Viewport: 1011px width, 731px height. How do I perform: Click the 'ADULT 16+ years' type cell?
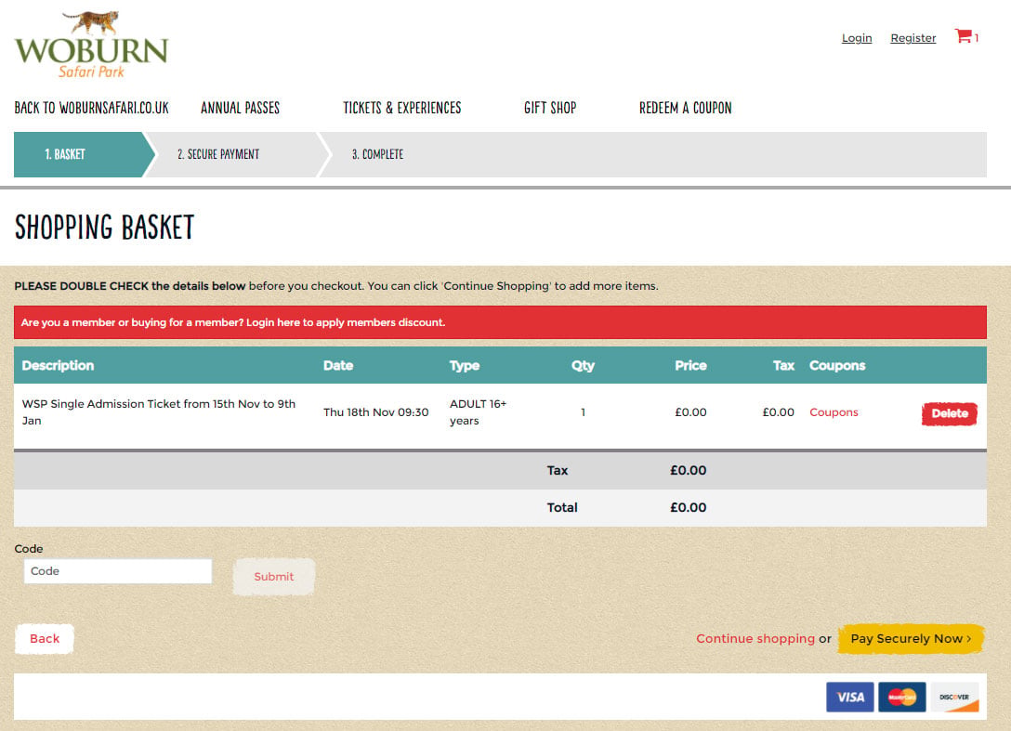pyautogui.click(x=478, y=411)
